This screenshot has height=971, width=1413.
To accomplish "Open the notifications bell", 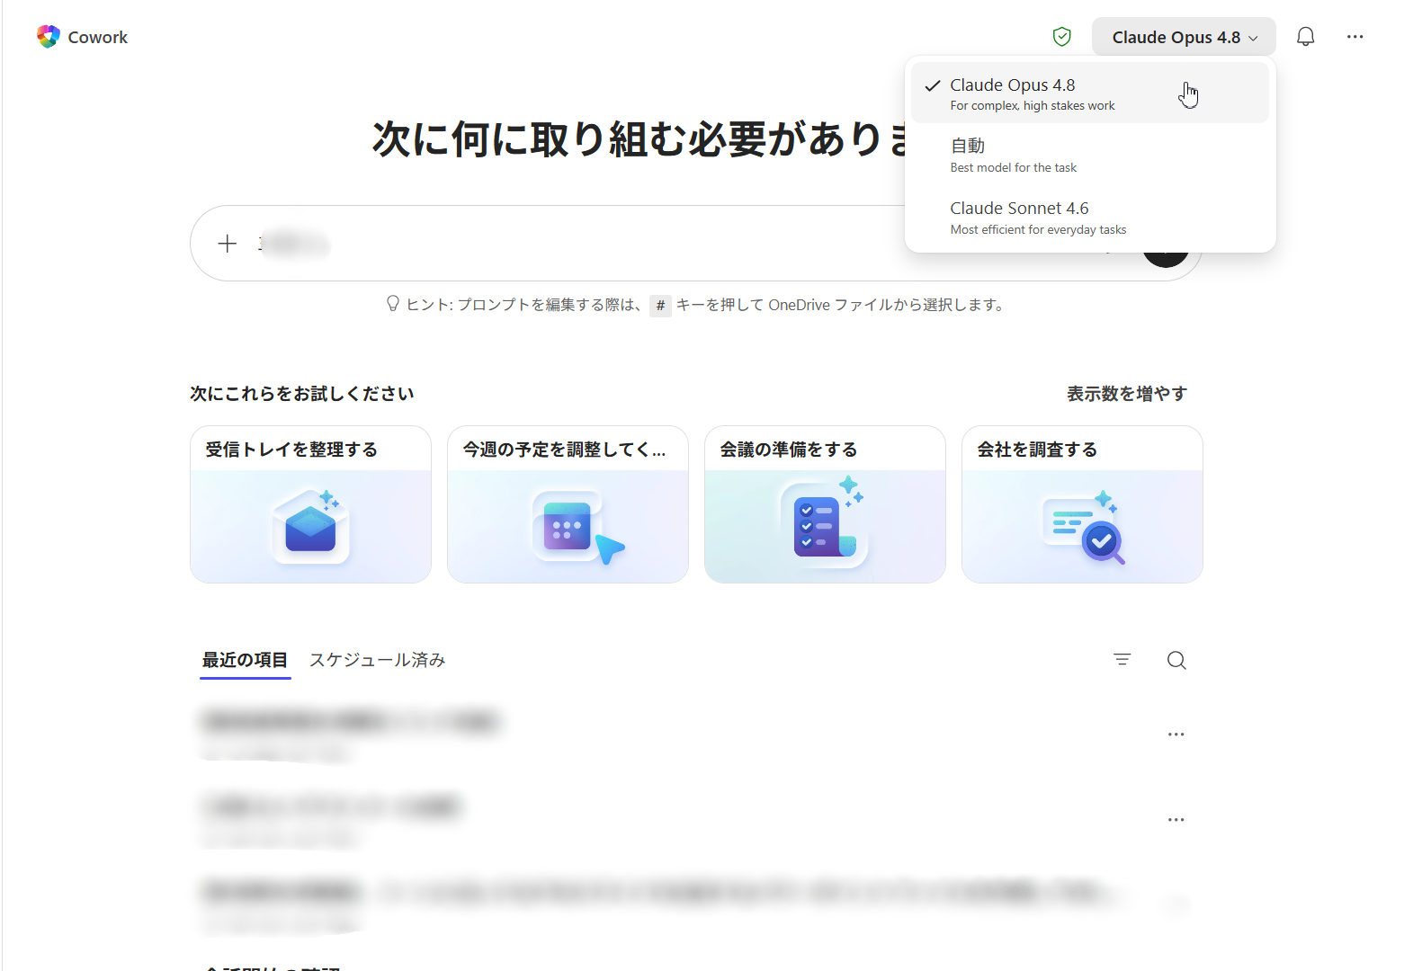I will [1306, 37].
